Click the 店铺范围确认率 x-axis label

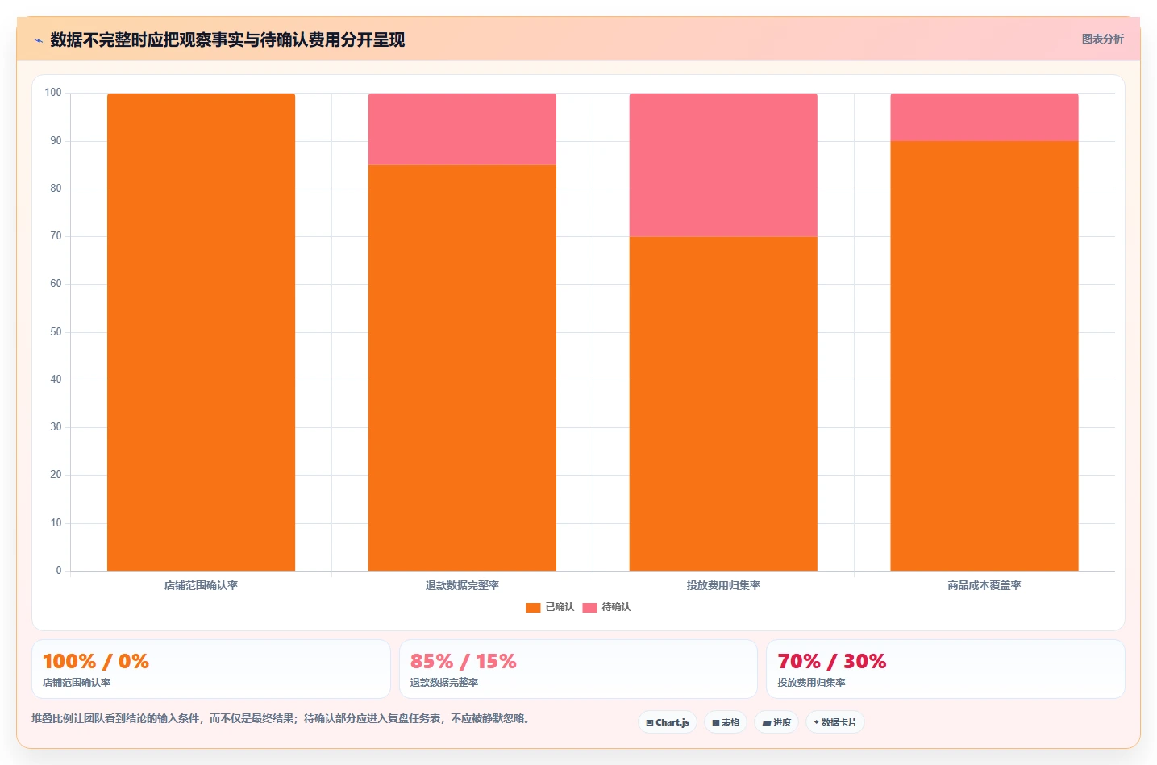point(201,585)
